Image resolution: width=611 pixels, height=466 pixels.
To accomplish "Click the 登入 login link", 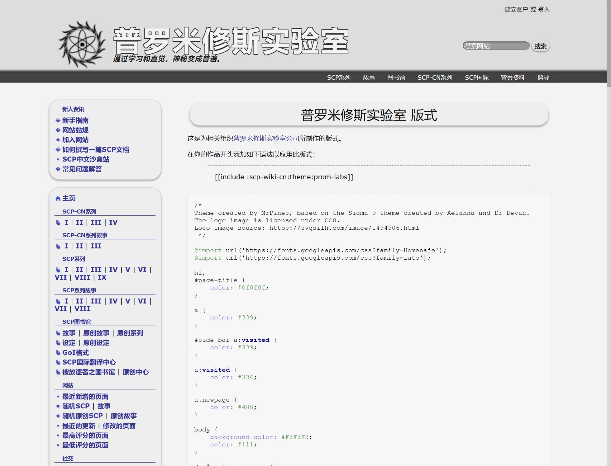I will (x=544, y=10).
